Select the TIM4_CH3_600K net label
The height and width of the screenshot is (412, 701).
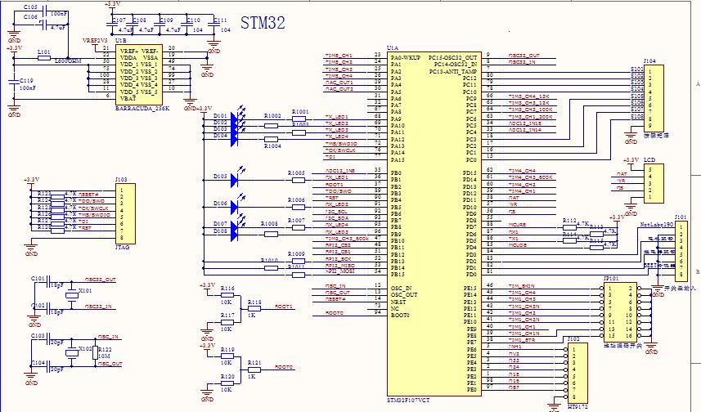tap(530, 177)
